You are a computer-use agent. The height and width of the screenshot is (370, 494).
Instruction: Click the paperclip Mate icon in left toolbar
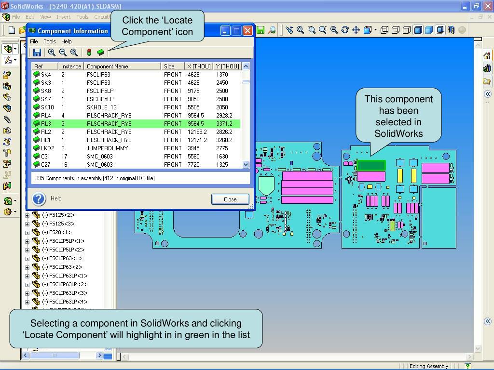[x=7, y=119]
